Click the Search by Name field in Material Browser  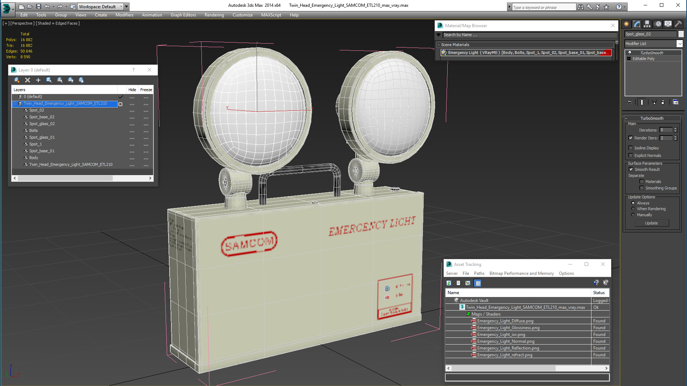click(530, 35)
